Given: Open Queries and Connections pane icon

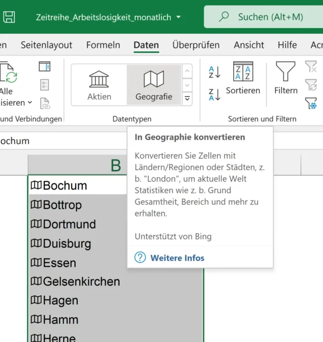Looking at the screenshot, I should [45, 66].
